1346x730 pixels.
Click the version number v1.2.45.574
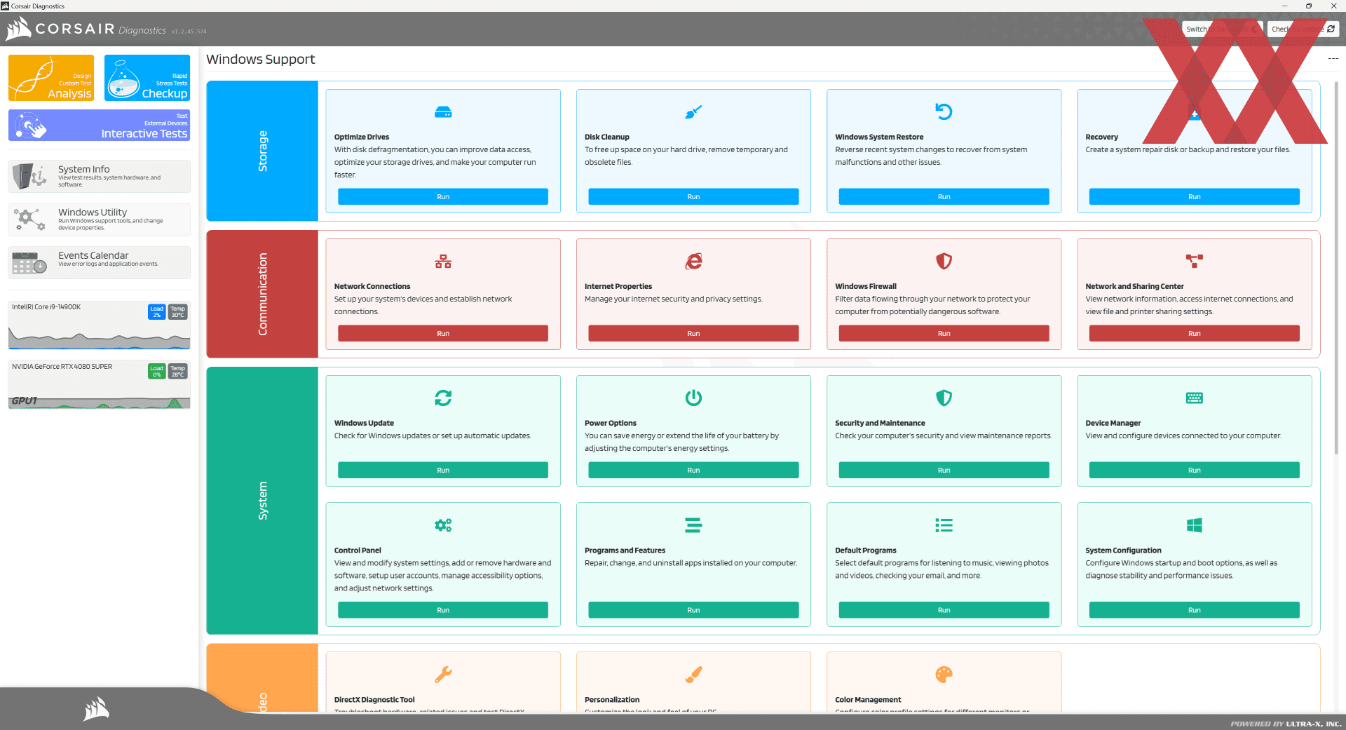tap(189, 32)
